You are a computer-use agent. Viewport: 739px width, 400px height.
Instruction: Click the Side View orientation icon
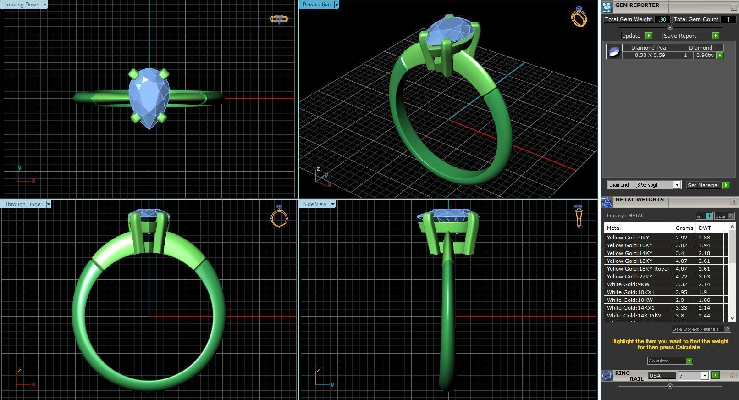(x=579, y=216)
